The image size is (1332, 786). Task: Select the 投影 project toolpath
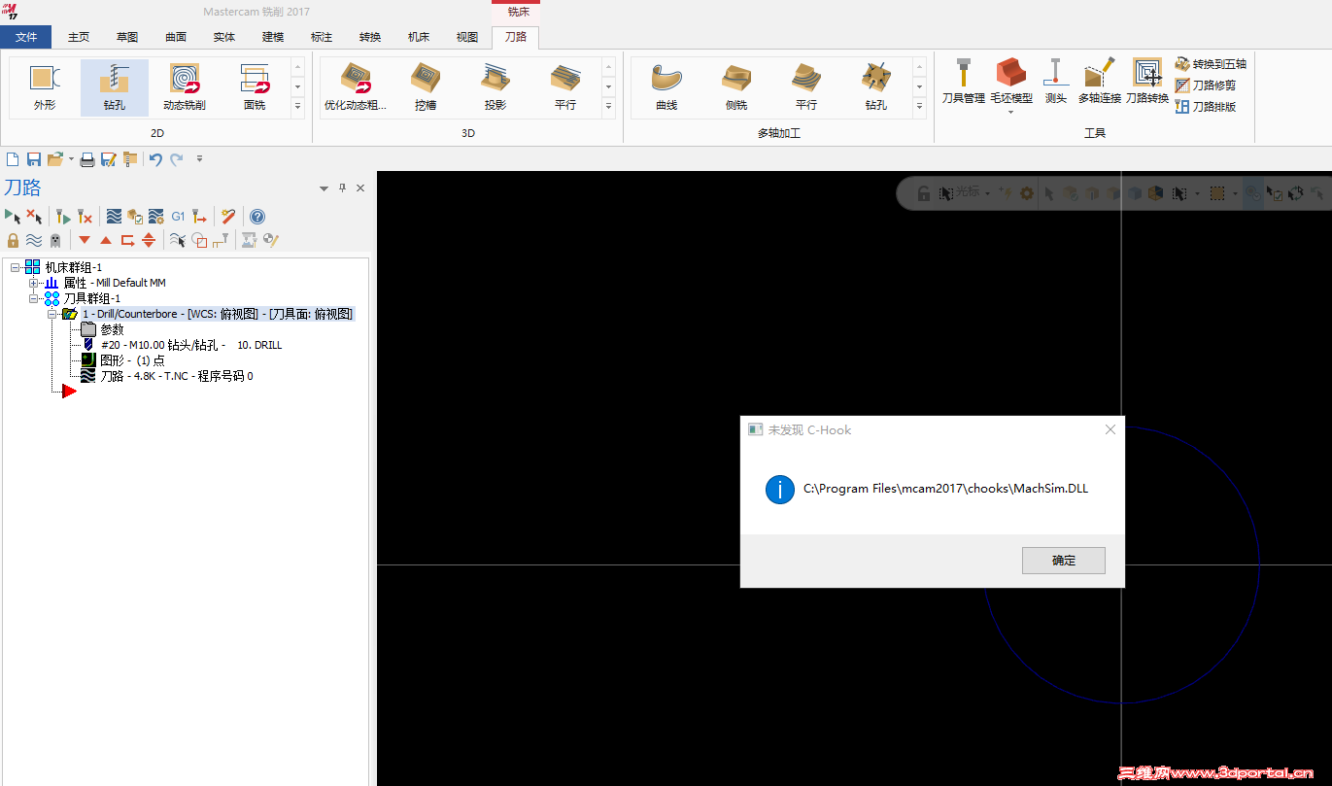[x=495, y=87]
